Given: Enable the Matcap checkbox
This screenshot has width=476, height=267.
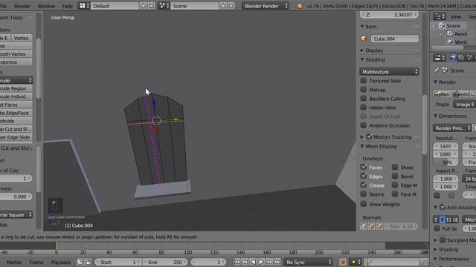Looking at the screenshot, I should click(364, 90).
